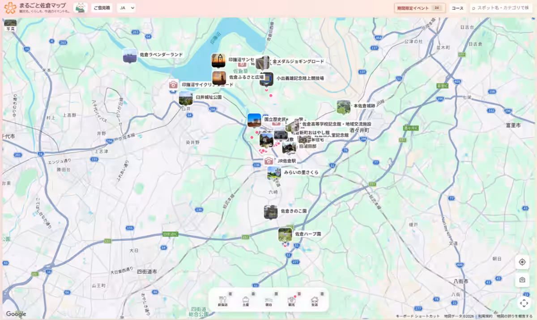Open 期間限定イベント list with 24 badge
This screenshot has width=537, height=320.
(420, 8)
